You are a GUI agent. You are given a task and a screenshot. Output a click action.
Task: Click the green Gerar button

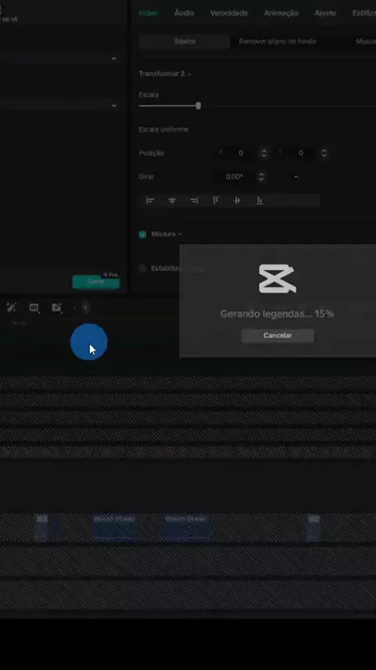coord(96,282)
